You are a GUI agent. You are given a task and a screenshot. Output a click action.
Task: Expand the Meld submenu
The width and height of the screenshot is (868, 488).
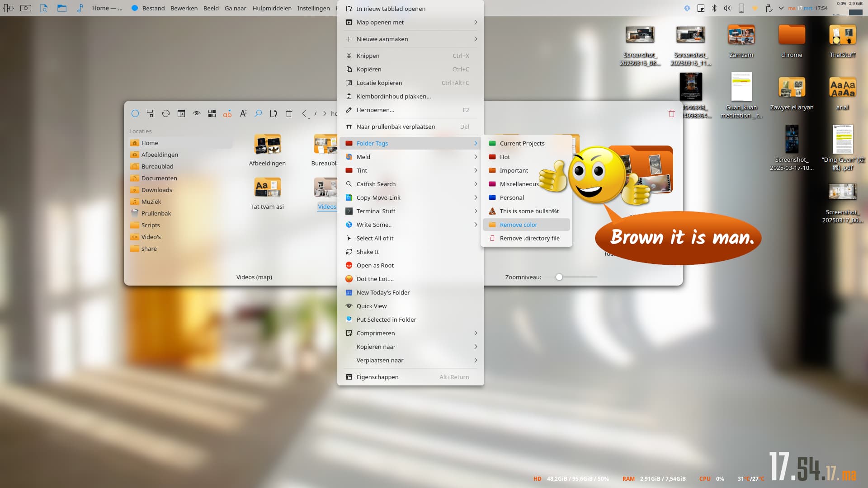pyautogui.click(x=410, y=157)
